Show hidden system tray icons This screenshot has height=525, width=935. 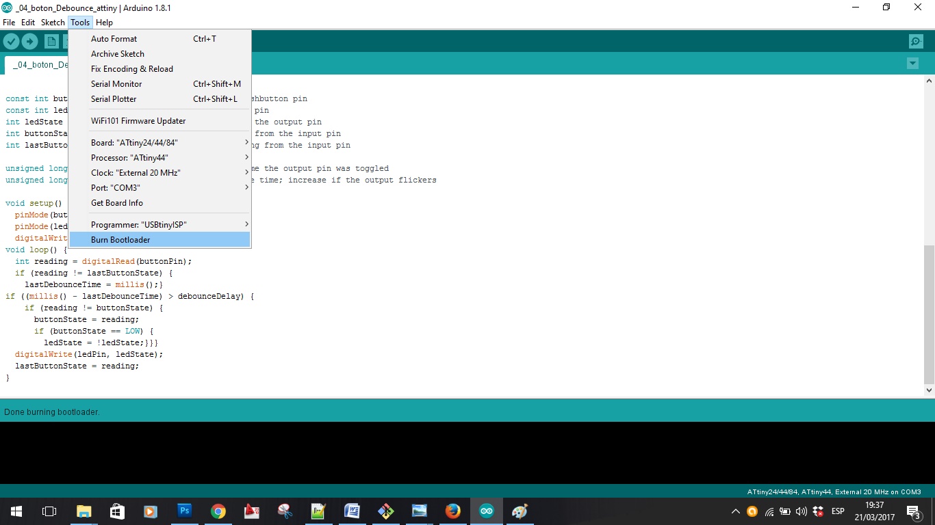tap(736, 511)
